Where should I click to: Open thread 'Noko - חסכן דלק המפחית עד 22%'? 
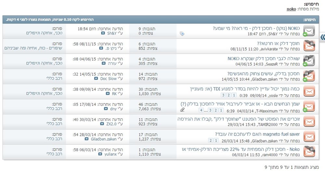click(x=241, y=149)
